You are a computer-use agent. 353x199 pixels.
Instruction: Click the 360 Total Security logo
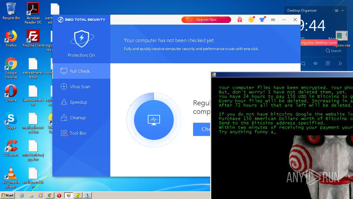coord(82,20)
